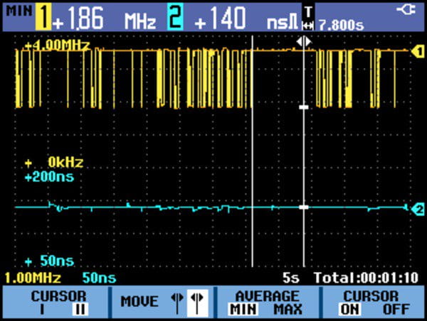Click the +4.00MHz scale label

(57, 45)
